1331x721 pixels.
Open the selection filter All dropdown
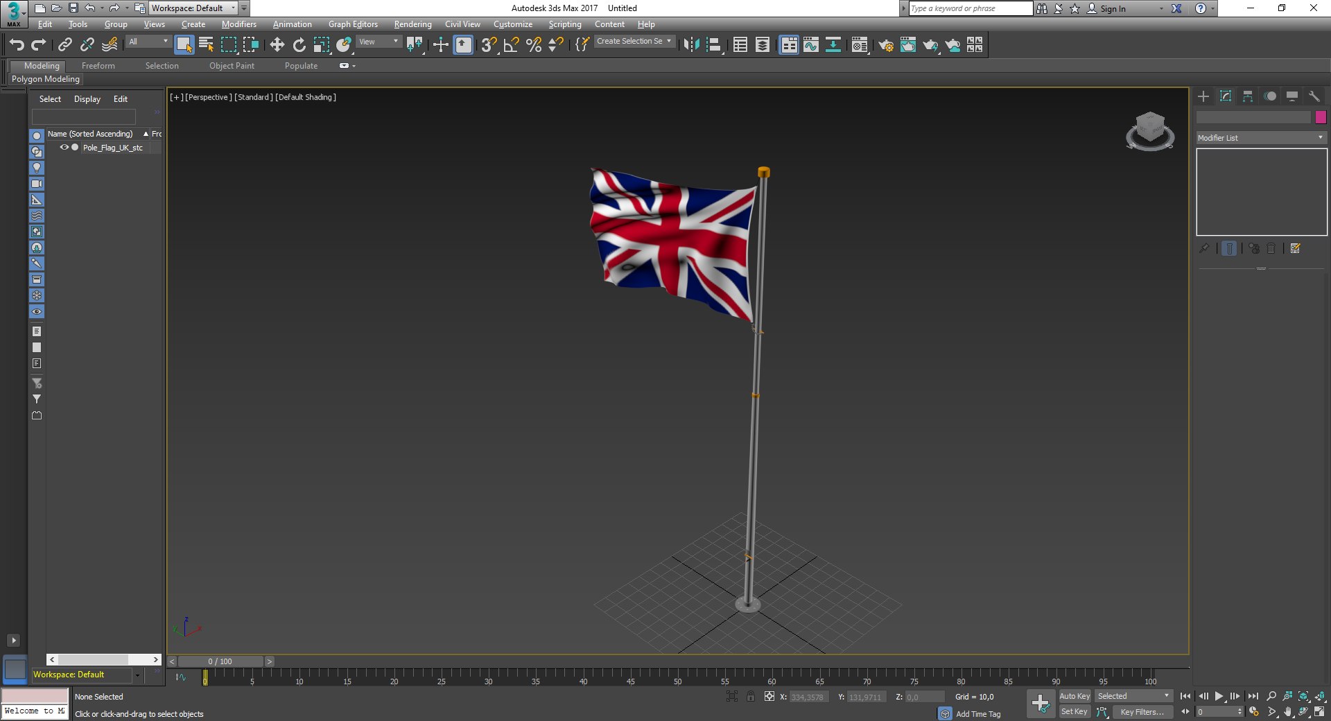148,42
